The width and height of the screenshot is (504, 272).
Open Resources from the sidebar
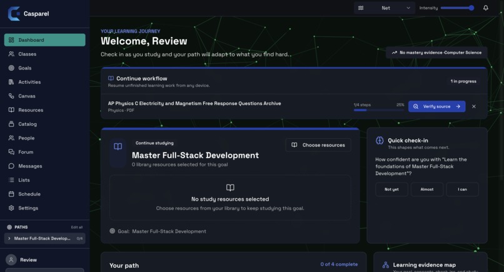click(x=44, y=110)
